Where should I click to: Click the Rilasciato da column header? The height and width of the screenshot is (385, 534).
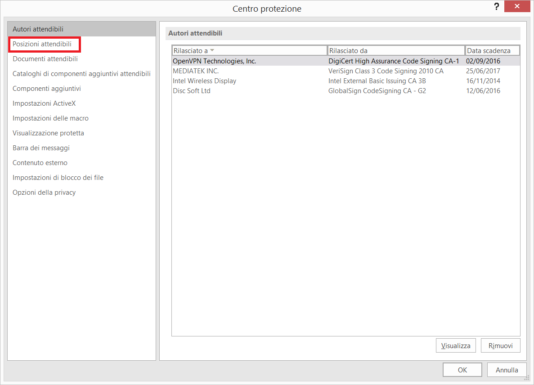(x=396, y=50)
